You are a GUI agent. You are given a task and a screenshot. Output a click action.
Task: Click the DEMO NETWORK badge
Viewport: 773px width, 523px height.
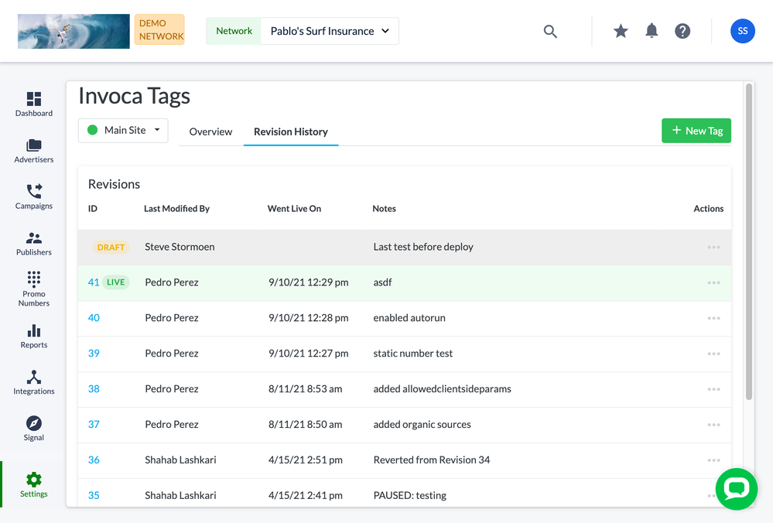(159, 29)
